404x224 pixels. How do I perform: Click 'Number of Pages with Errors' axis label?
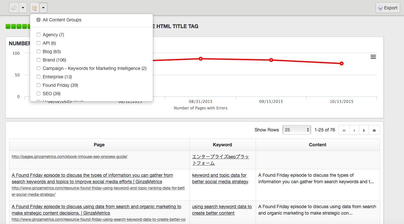201,108
